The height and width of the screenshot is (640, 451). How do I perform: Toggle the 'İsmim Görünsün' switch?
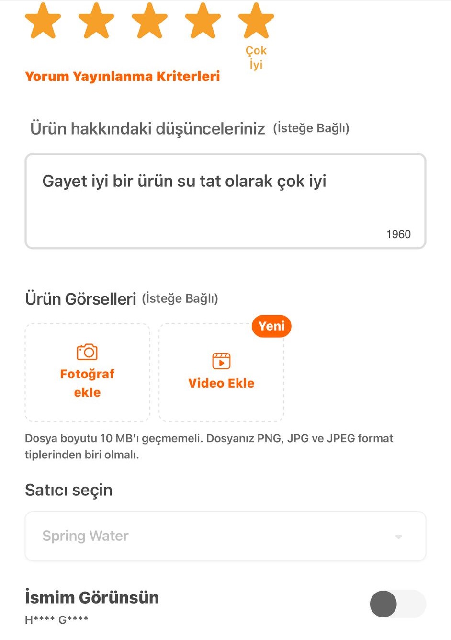click(x=397, y=604)
